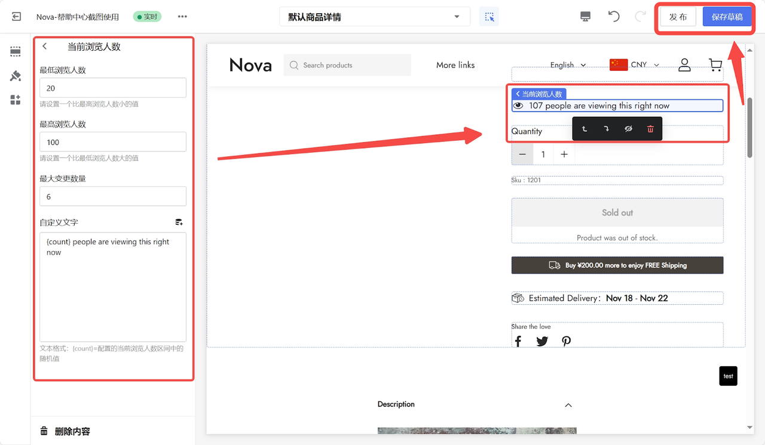Viewport: 765px width, 445px height.
Task: Collapse the Description section chevron
Action: coord(568,405)
